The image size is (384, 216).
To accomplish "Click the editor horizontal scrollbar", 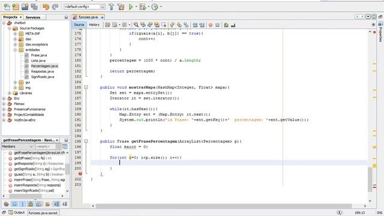I will [223, 206].
